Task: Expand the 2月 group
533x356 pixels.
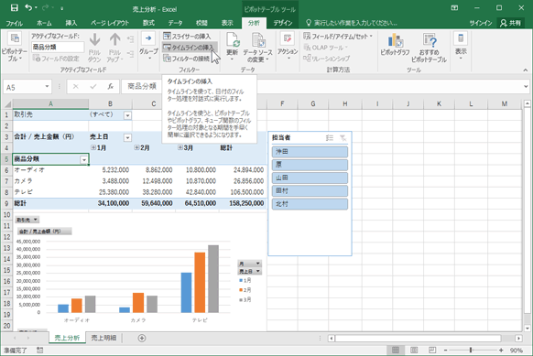Action: click(x=136, y=147)
